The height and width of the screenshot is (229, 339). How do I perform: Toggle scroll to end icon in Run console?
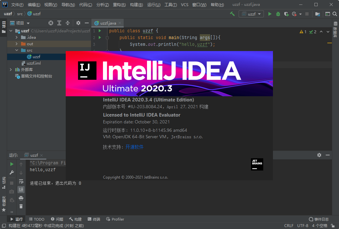(21, 190)
